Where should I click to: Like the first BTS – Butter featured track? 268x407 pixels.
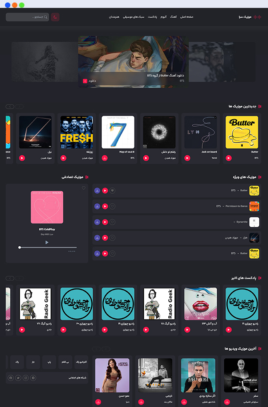[x=112, y=191]
